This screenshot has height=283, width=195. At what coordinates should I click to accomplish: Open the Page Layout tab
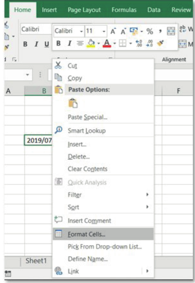click(84, 10)
